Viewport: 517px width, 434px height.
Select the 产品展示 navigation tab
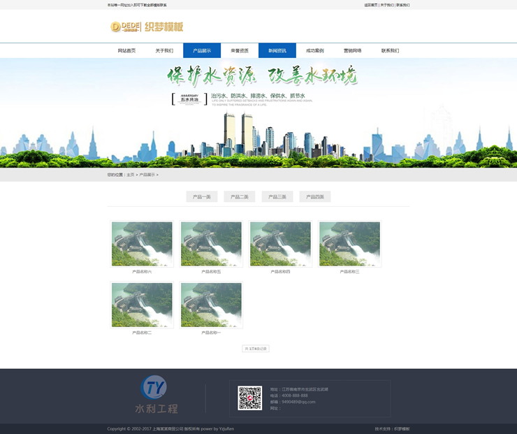tap(202, 51)
